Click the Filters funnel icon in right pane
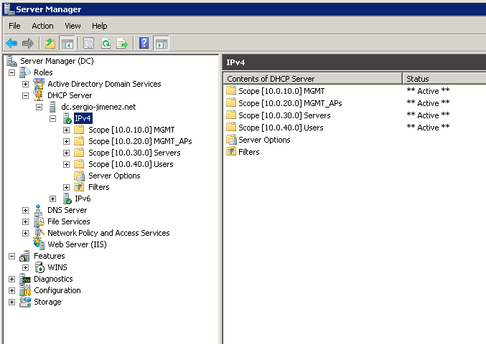The height and width of the screenshot is (344, 486). coord(231,152)
